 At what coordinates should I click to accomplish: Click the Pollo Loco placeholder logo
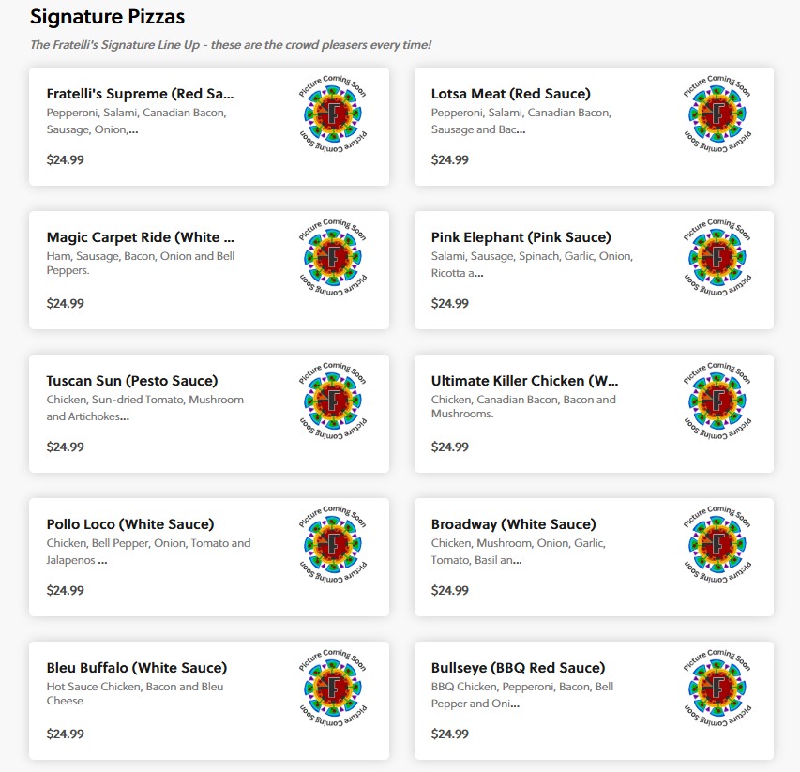tap(333, 545)
